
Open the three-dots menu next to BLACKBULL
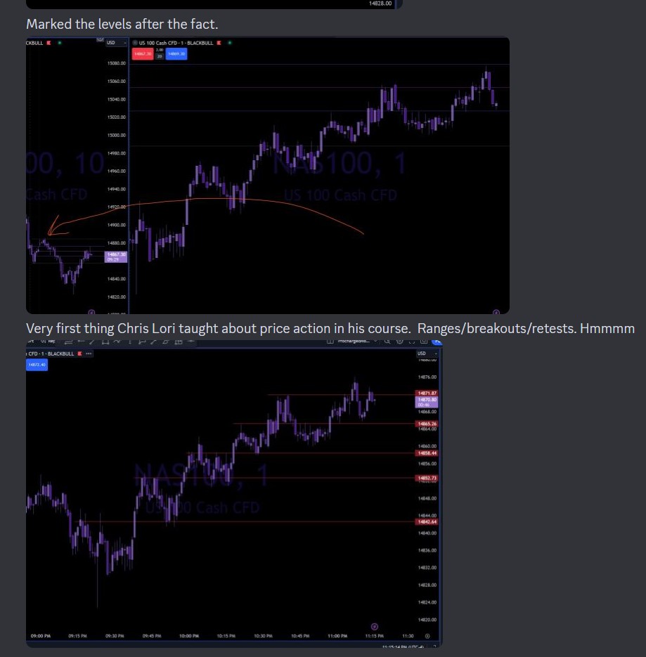coord(89,353)
